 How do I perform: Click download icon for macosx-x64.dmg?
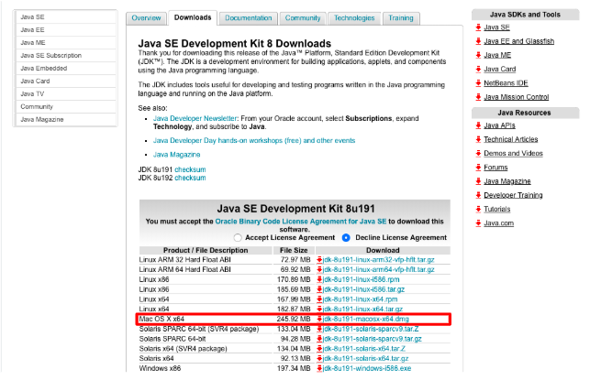pyautogui.click(x=319, y=320)
